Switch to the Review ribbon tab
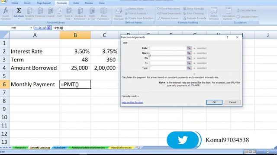The image size is (277, 155). pyautogui.click(x=89, y=3)
